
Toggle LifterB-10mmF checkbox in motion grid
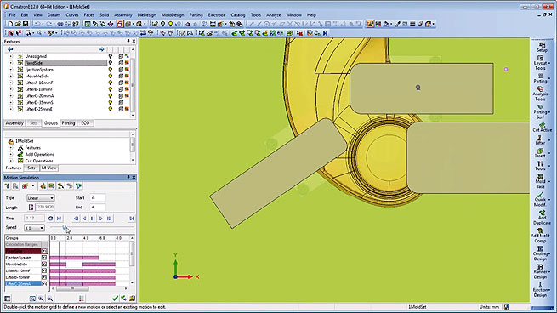click(x=44, y=277)
